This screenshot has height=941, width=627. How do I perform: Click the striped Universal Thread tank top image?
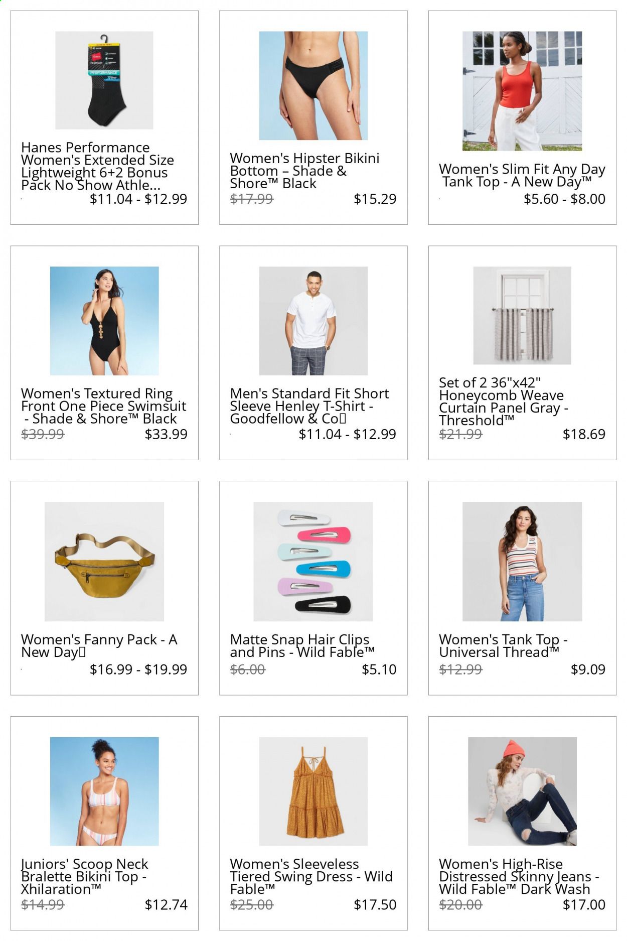tap(522, 562)
